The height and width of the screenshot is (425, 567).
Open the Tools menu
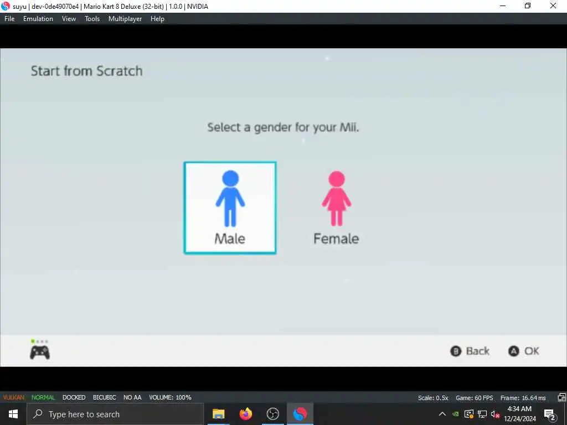pyautogui.click(x=92, y=19)
